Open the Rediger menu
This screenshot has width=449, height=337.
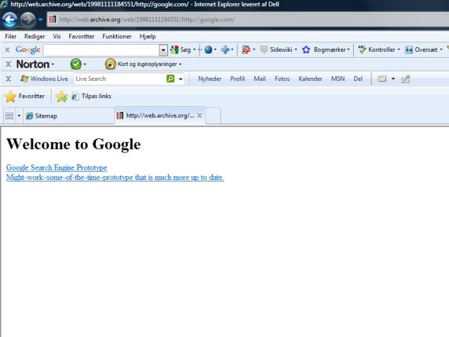coord(35,36)
